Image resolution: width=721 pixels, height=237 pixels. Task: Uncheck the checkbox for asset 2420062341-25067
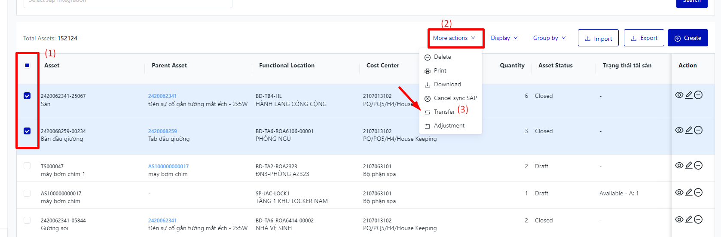[x=27, y=96]
